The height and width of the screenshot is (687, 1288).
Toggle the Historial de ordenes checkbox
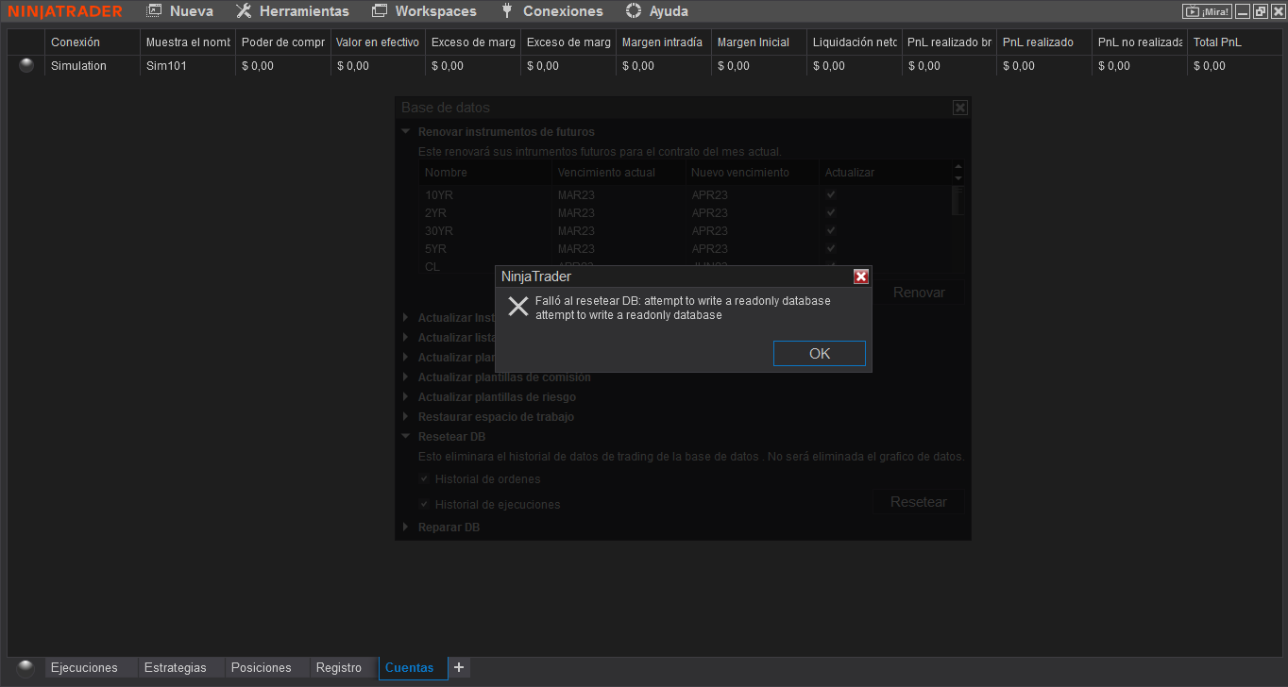(x=425, y=479)
